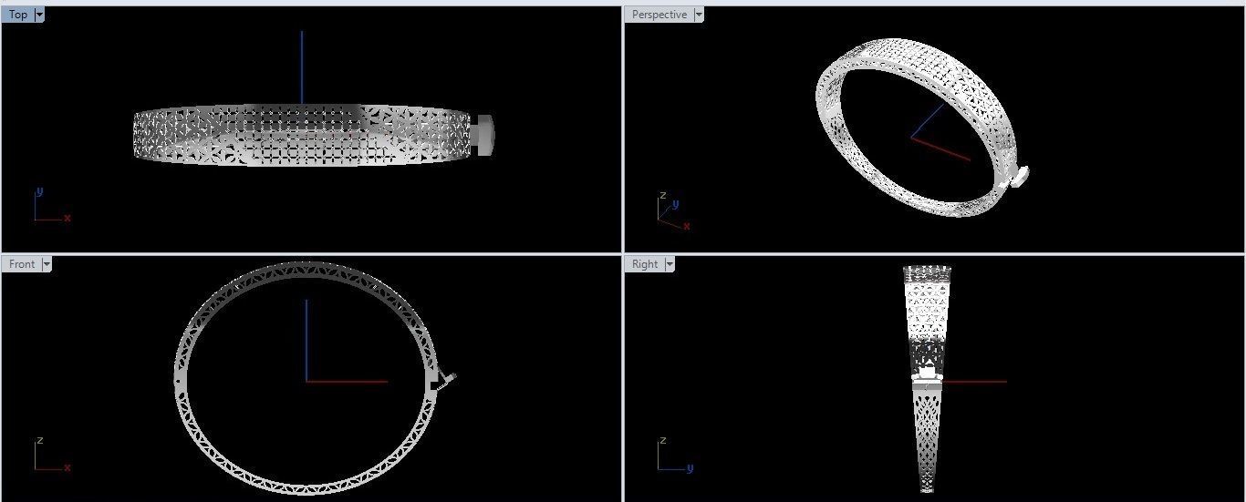Open the Right viewport dropdown arrow

pos(670,264)
